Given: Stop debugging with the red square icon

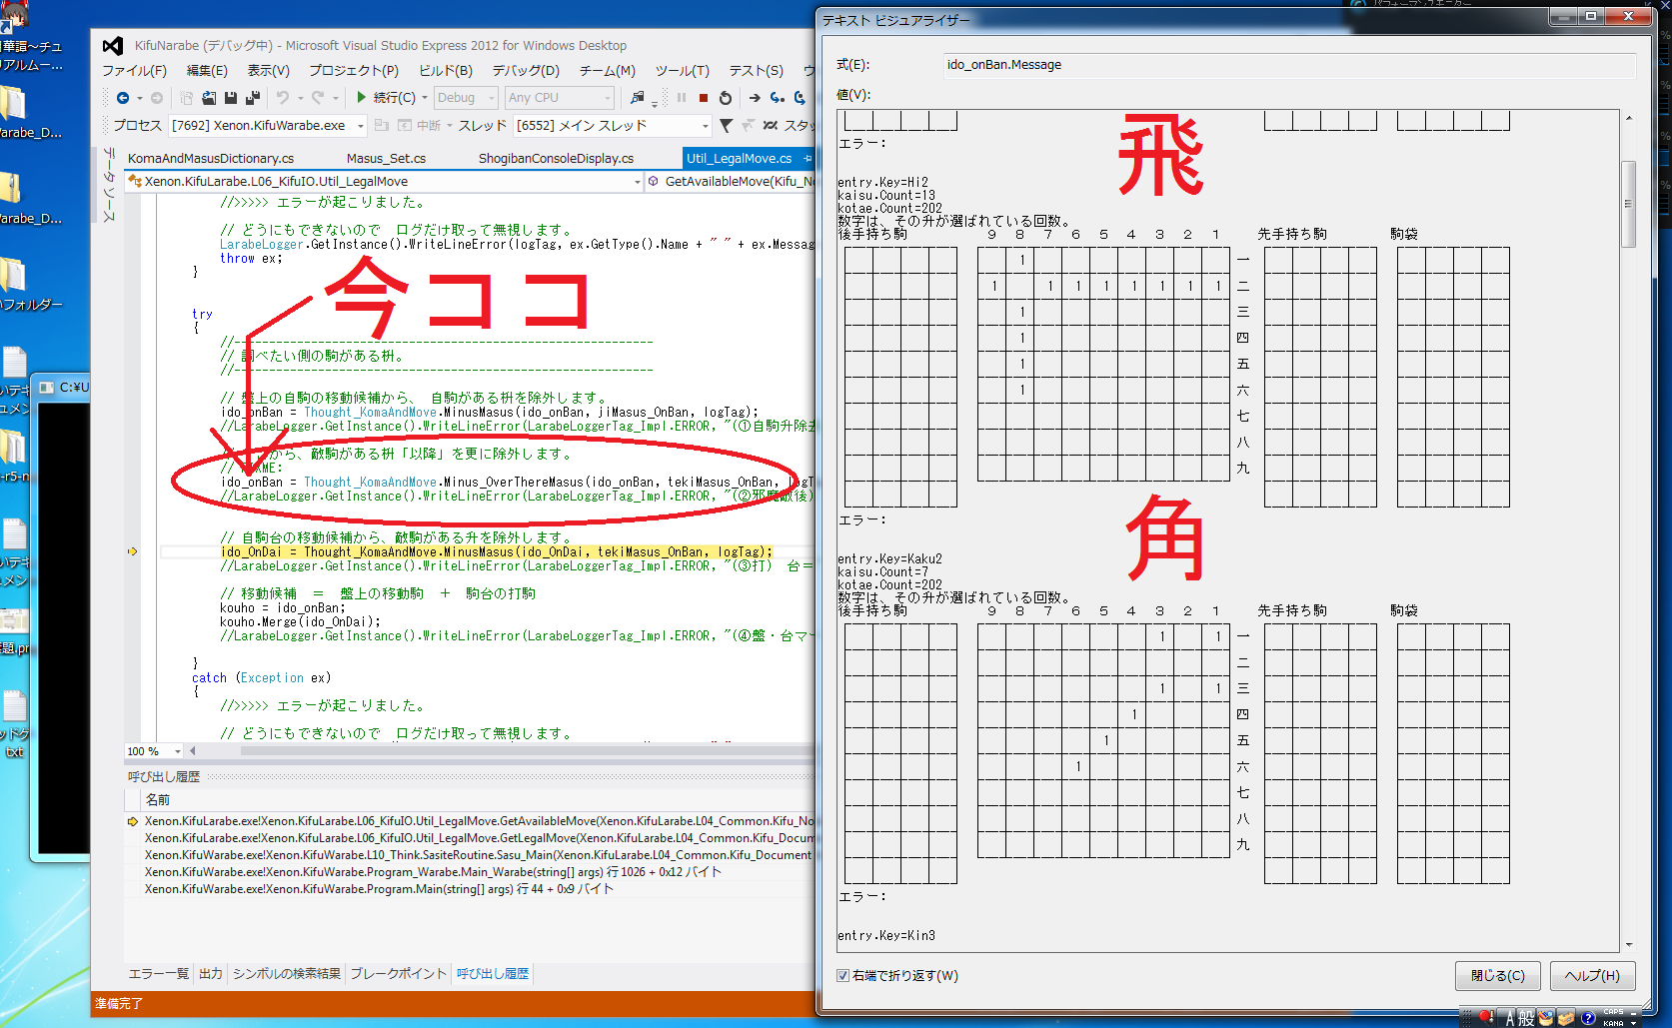Looking at the screenshot, I should 704,98.
